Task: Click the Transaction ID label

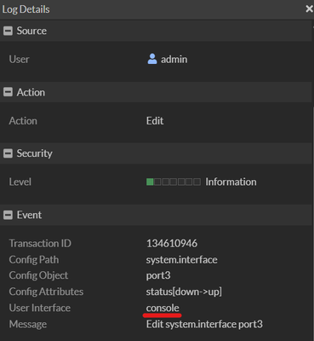Action: pyautogui.click(x=40, y=244)
